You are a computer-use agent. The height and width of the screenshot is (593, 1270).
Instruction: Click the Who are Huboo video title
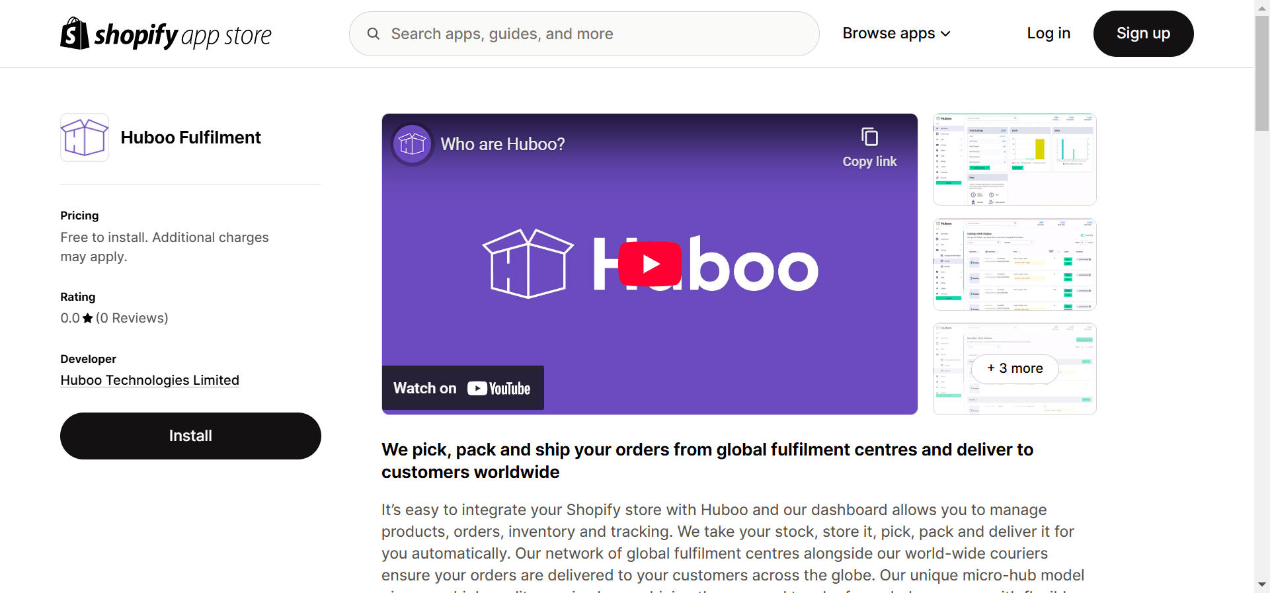pos(502,143)
